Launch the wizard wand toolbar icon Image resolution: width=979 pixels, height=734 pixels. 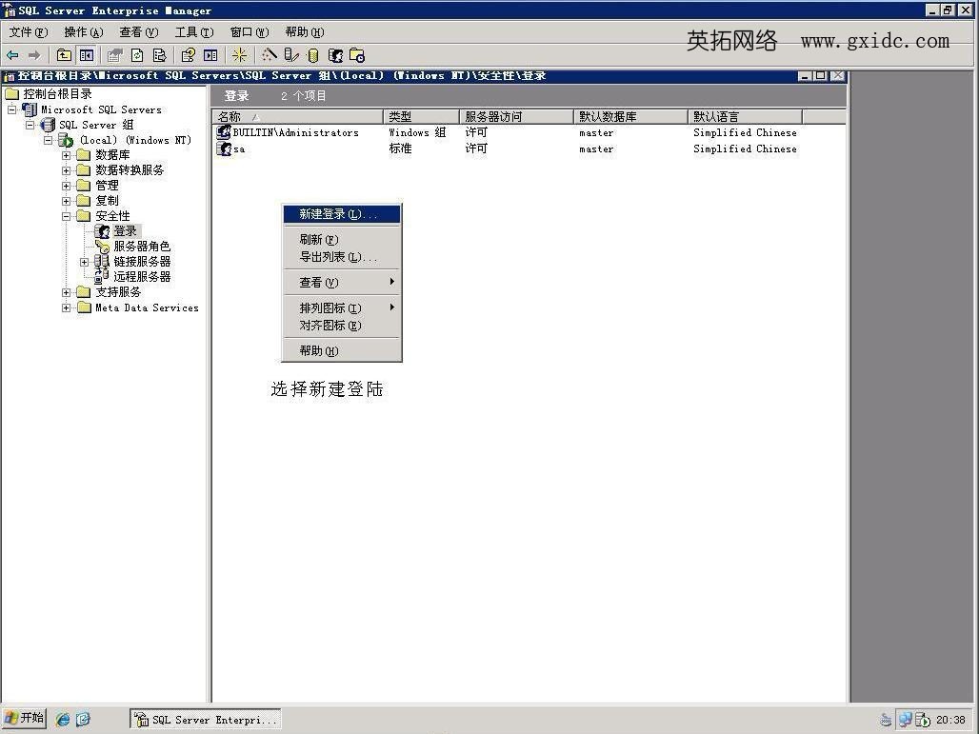[270, 55]
